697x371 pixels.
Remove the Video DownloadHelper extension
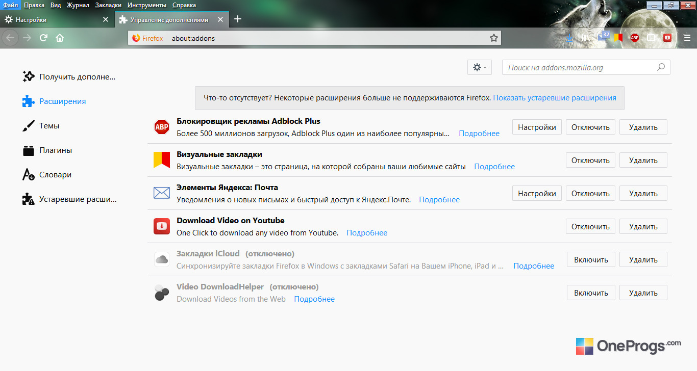coord(643,293)
